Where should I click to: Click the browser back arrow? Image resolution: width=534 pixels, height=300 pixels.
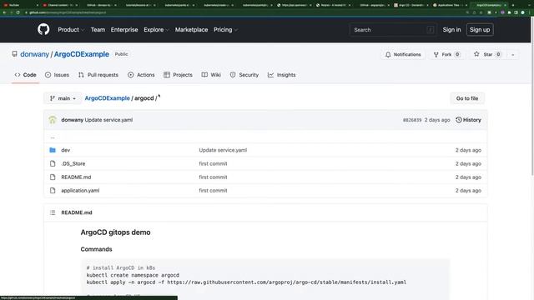pyautogui.click(x=4, y=12)
